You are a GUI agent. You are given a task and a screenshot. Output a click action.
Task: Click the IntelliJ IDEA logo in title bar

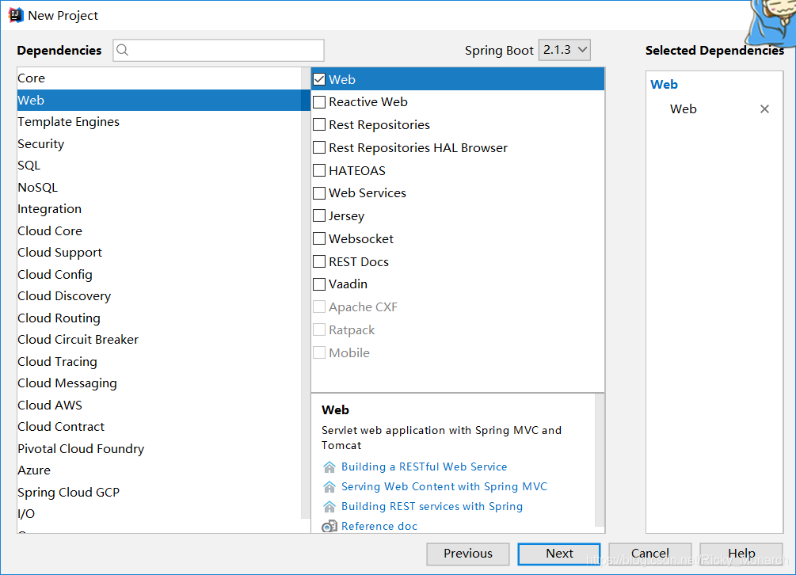(15, 15)
